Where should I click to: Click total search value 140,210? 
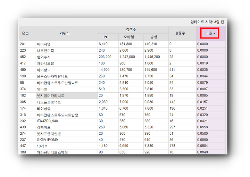(x=151, y=44)
